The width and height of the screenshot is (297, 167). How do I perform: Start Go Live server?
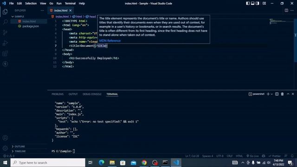pos(252,156)
